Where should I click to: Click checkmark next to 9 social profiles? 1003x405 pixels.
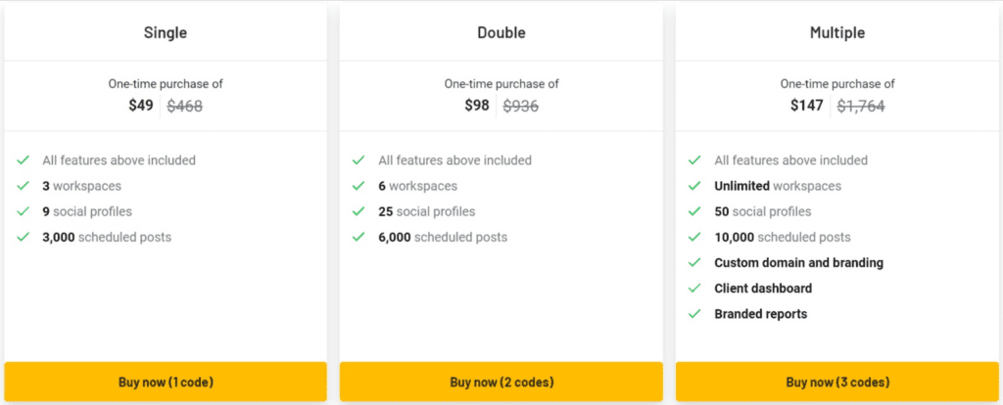point(24,211)
